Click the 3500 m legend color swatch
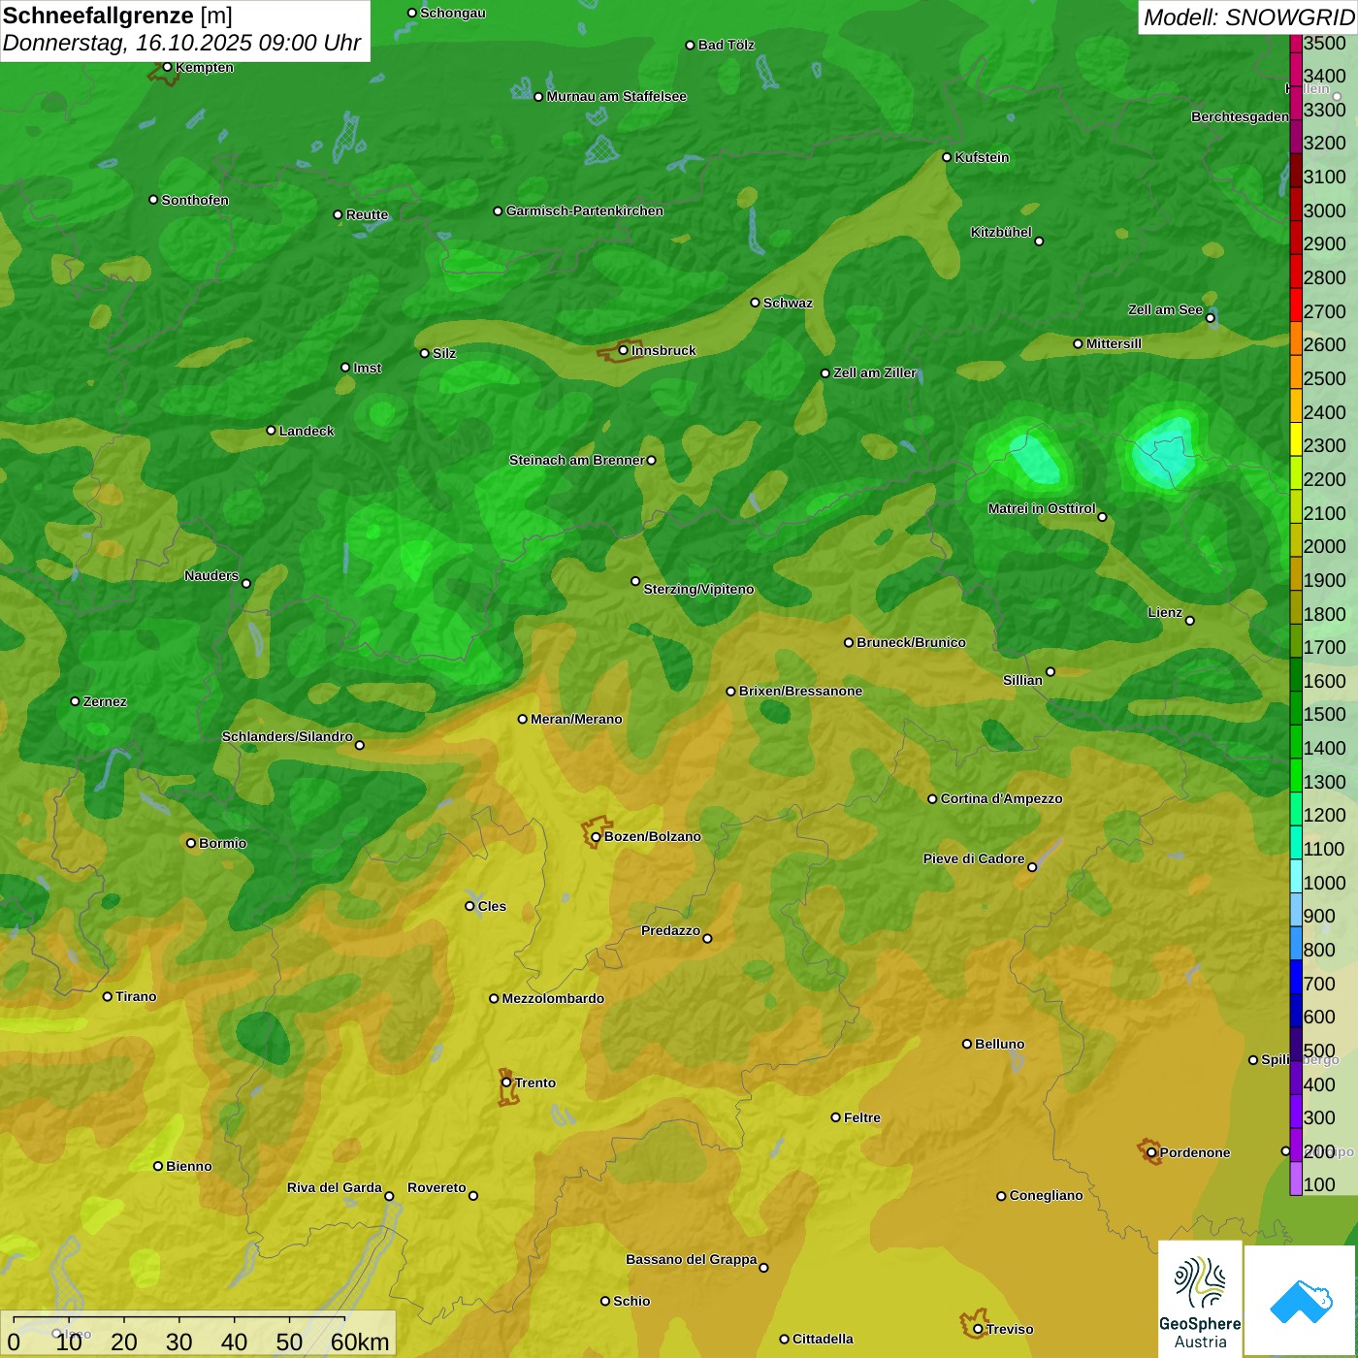Image resolution: width=1358 pixels, height=1358 pixels. (x=1296, y=43)
